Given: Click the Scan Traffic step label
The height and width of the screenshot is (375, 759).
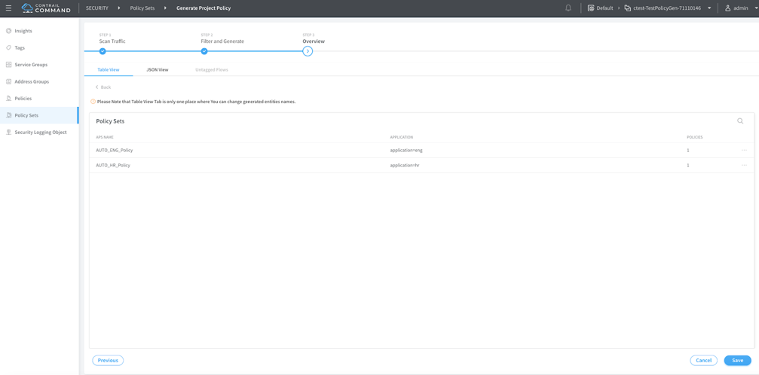Looking at the screenshot, I should pyautogui.click(x=112, y=41).
